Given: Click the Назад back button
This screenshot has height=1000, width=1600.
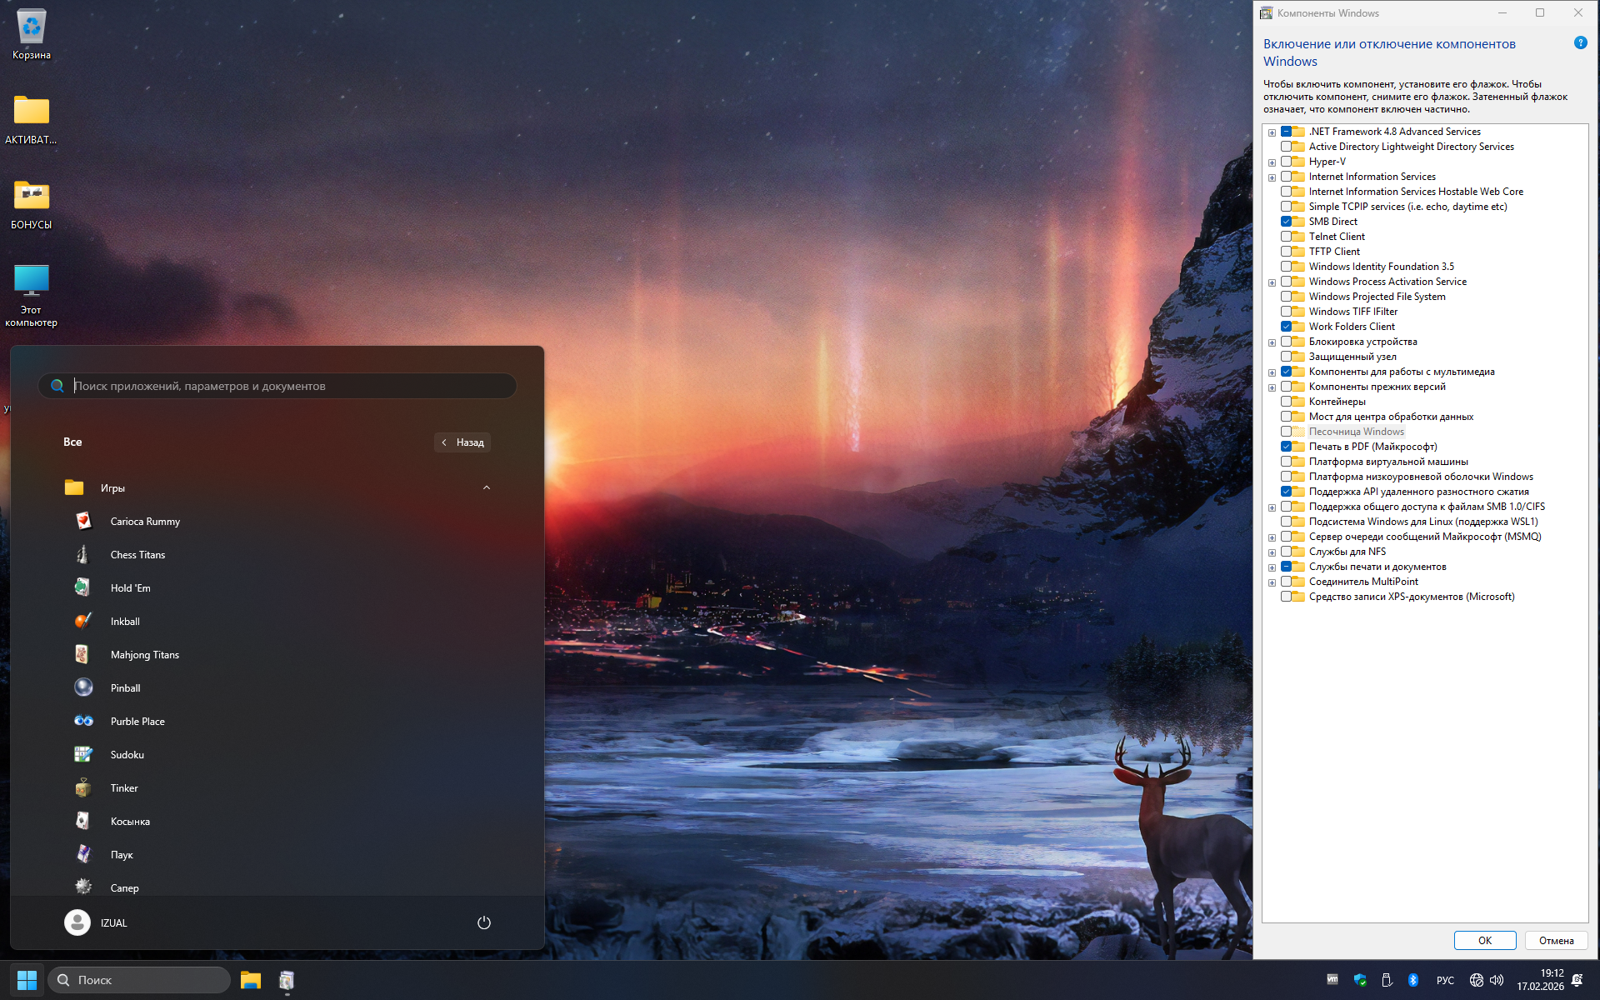Looking at the screenshot, I should pos(462,442).
